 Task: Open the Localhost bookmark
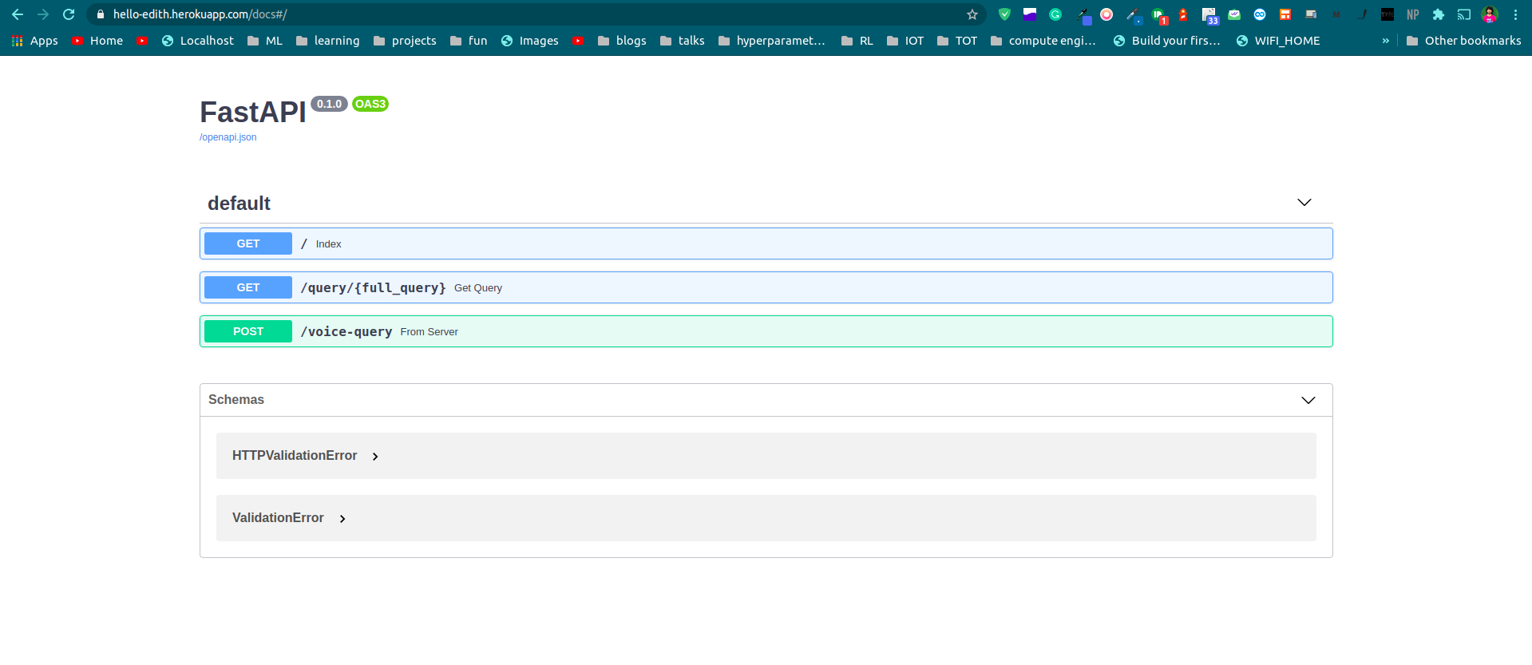(198, 41)
